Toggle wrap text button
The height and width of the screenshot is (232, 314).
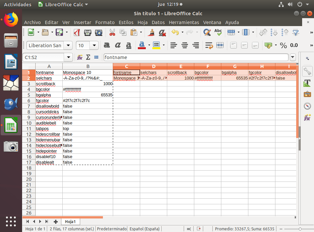pyautogui.click(x=209, y=45)
